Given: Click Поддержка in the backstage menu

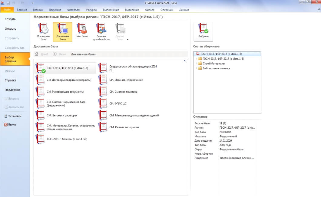Looking at the screenshot, I should click(x=12, y=90).
